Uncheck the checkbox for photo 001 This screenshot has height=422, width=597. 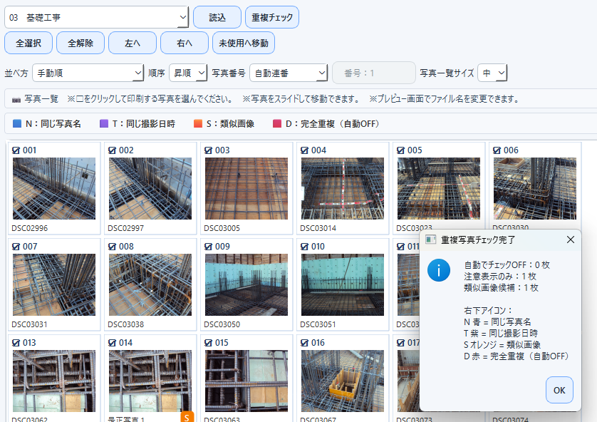tap(16, 150)
